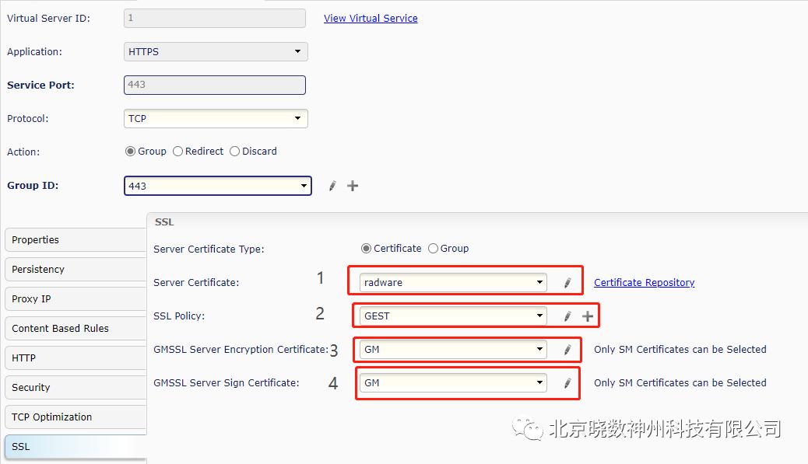Screen dimensions: 808x464
Task: Edit the GMSSL server encryption certificate
Action: [566, 350]
